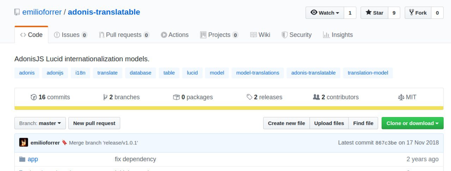The width and height of the screenshot is (451, 171).
Task: Open the Branch: master dropdown
Action: pyautogui.click(x=40, y=123)
